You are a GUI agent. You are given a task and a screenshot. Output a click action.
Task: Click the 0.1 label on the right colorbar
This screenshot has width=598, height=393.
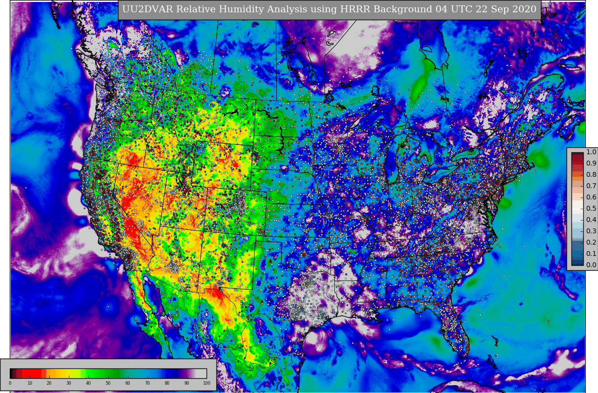pyautogui.click(x=591, y=254)
